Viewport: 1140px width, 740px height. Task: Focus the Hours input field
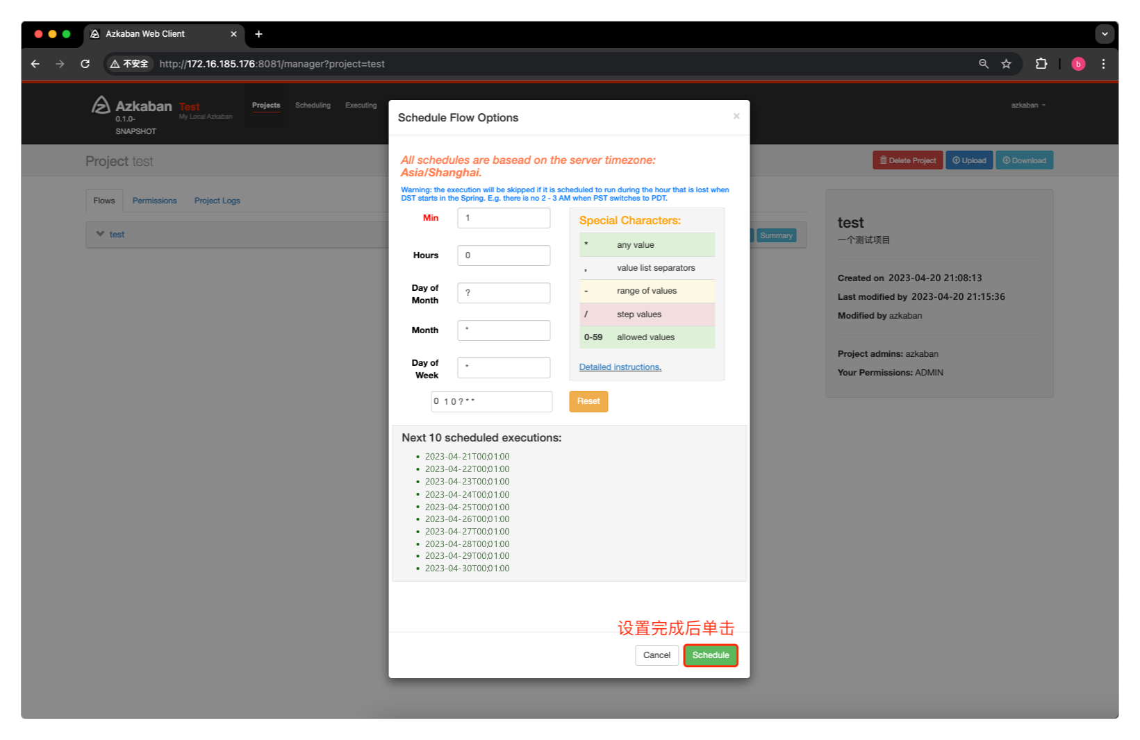coord(504,255)
